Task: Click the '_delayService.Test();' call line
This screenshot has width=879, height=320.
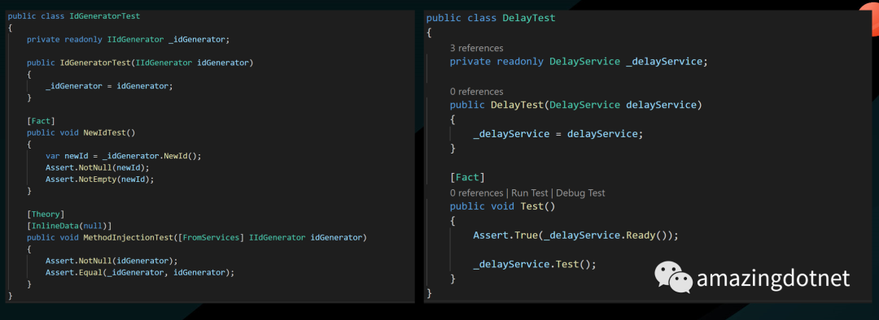Action: point(535,265)
